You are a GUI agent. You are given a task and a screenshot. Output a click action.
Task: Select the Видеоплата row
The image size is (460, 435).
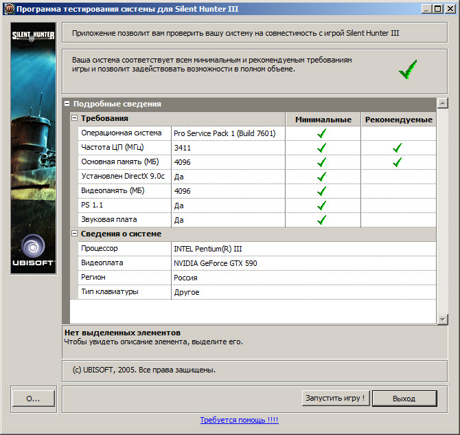click(257, 263)
